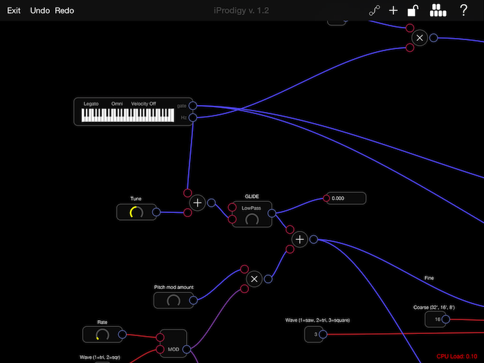This screenshot has height=363, width=484.
Task: Adjust the Tune knob
Action: tap(136, 212)
